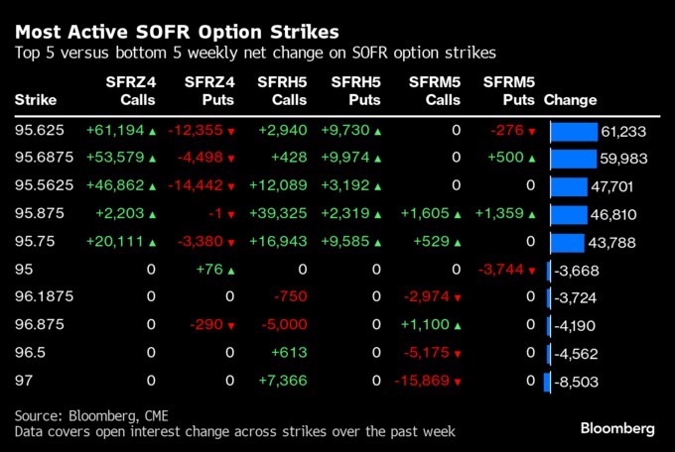Select the SFRM5 Puts column header
675x452 pixels.
pyautogui.click(x=509, y=91)
